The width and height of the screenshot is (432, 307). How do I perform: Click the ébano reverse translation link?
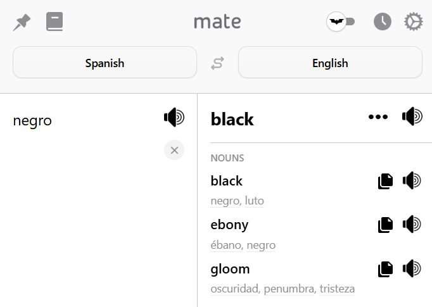click(x=227, y=245)
